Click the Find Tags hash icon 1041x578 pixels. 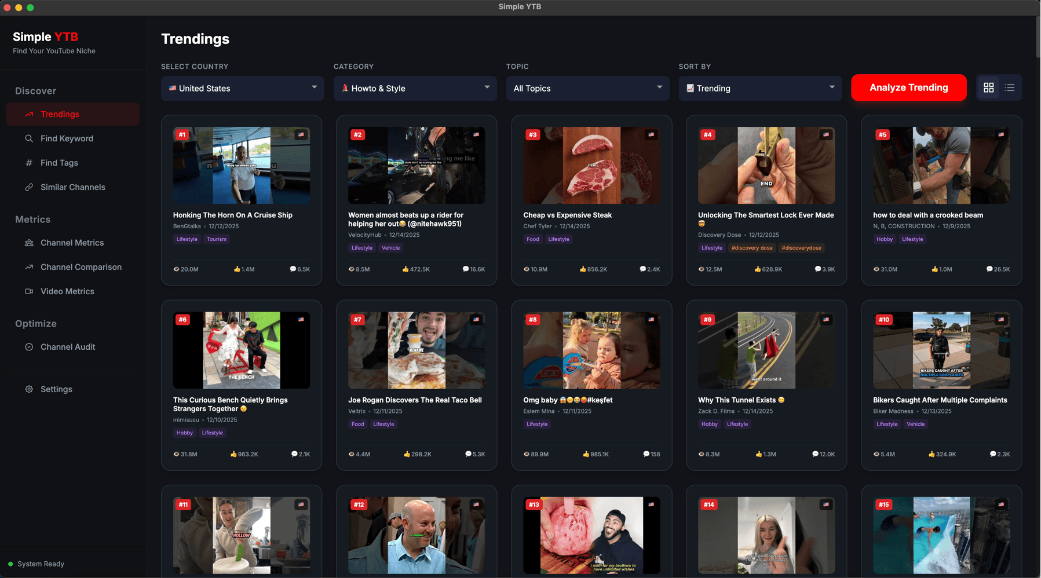click(x=29, y=163)
